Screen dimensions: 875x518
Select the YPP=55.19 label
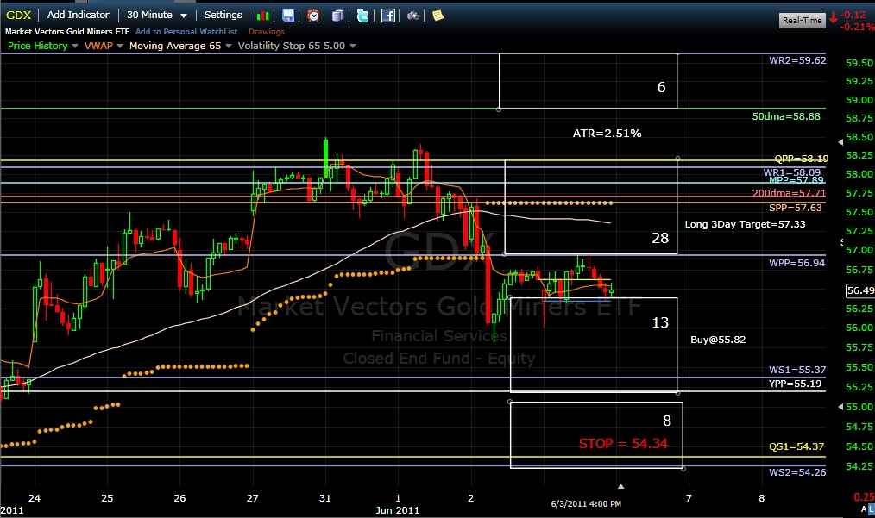tap(795, 384)
